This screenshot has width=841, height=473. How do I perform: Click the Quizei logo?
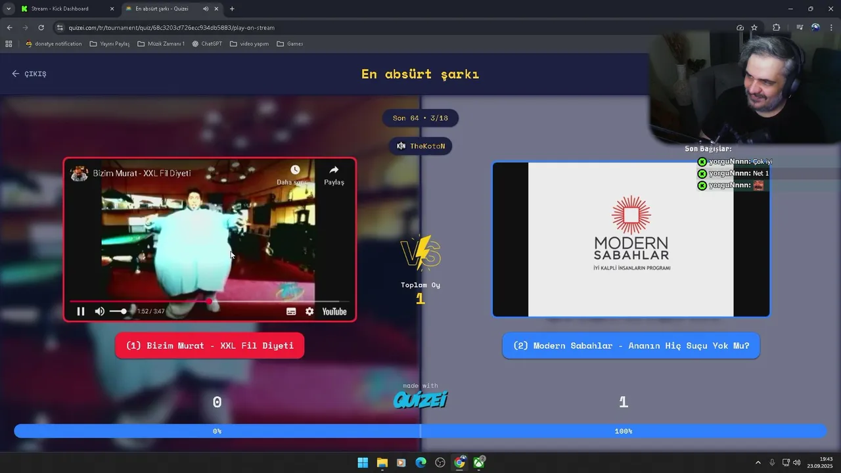(x=420, y=399)
